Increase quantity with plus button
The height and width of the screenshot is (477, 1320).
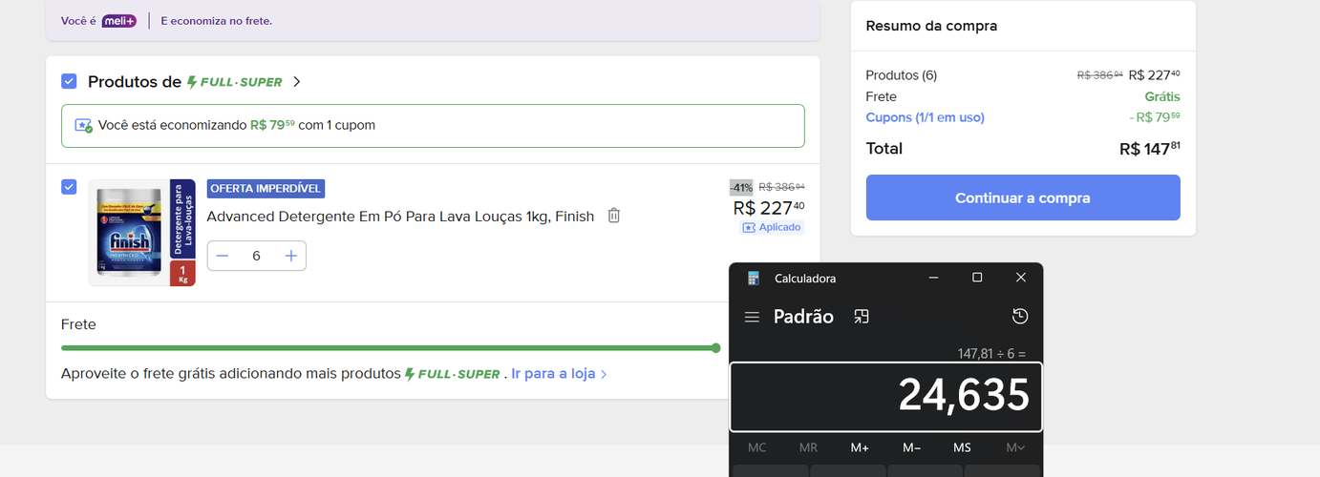[291, 256]
